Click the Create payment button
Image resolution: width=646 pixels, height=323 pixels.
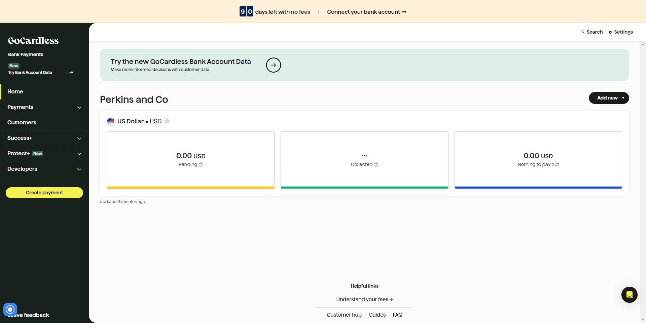pyautogui.click(x=44, y=193)
